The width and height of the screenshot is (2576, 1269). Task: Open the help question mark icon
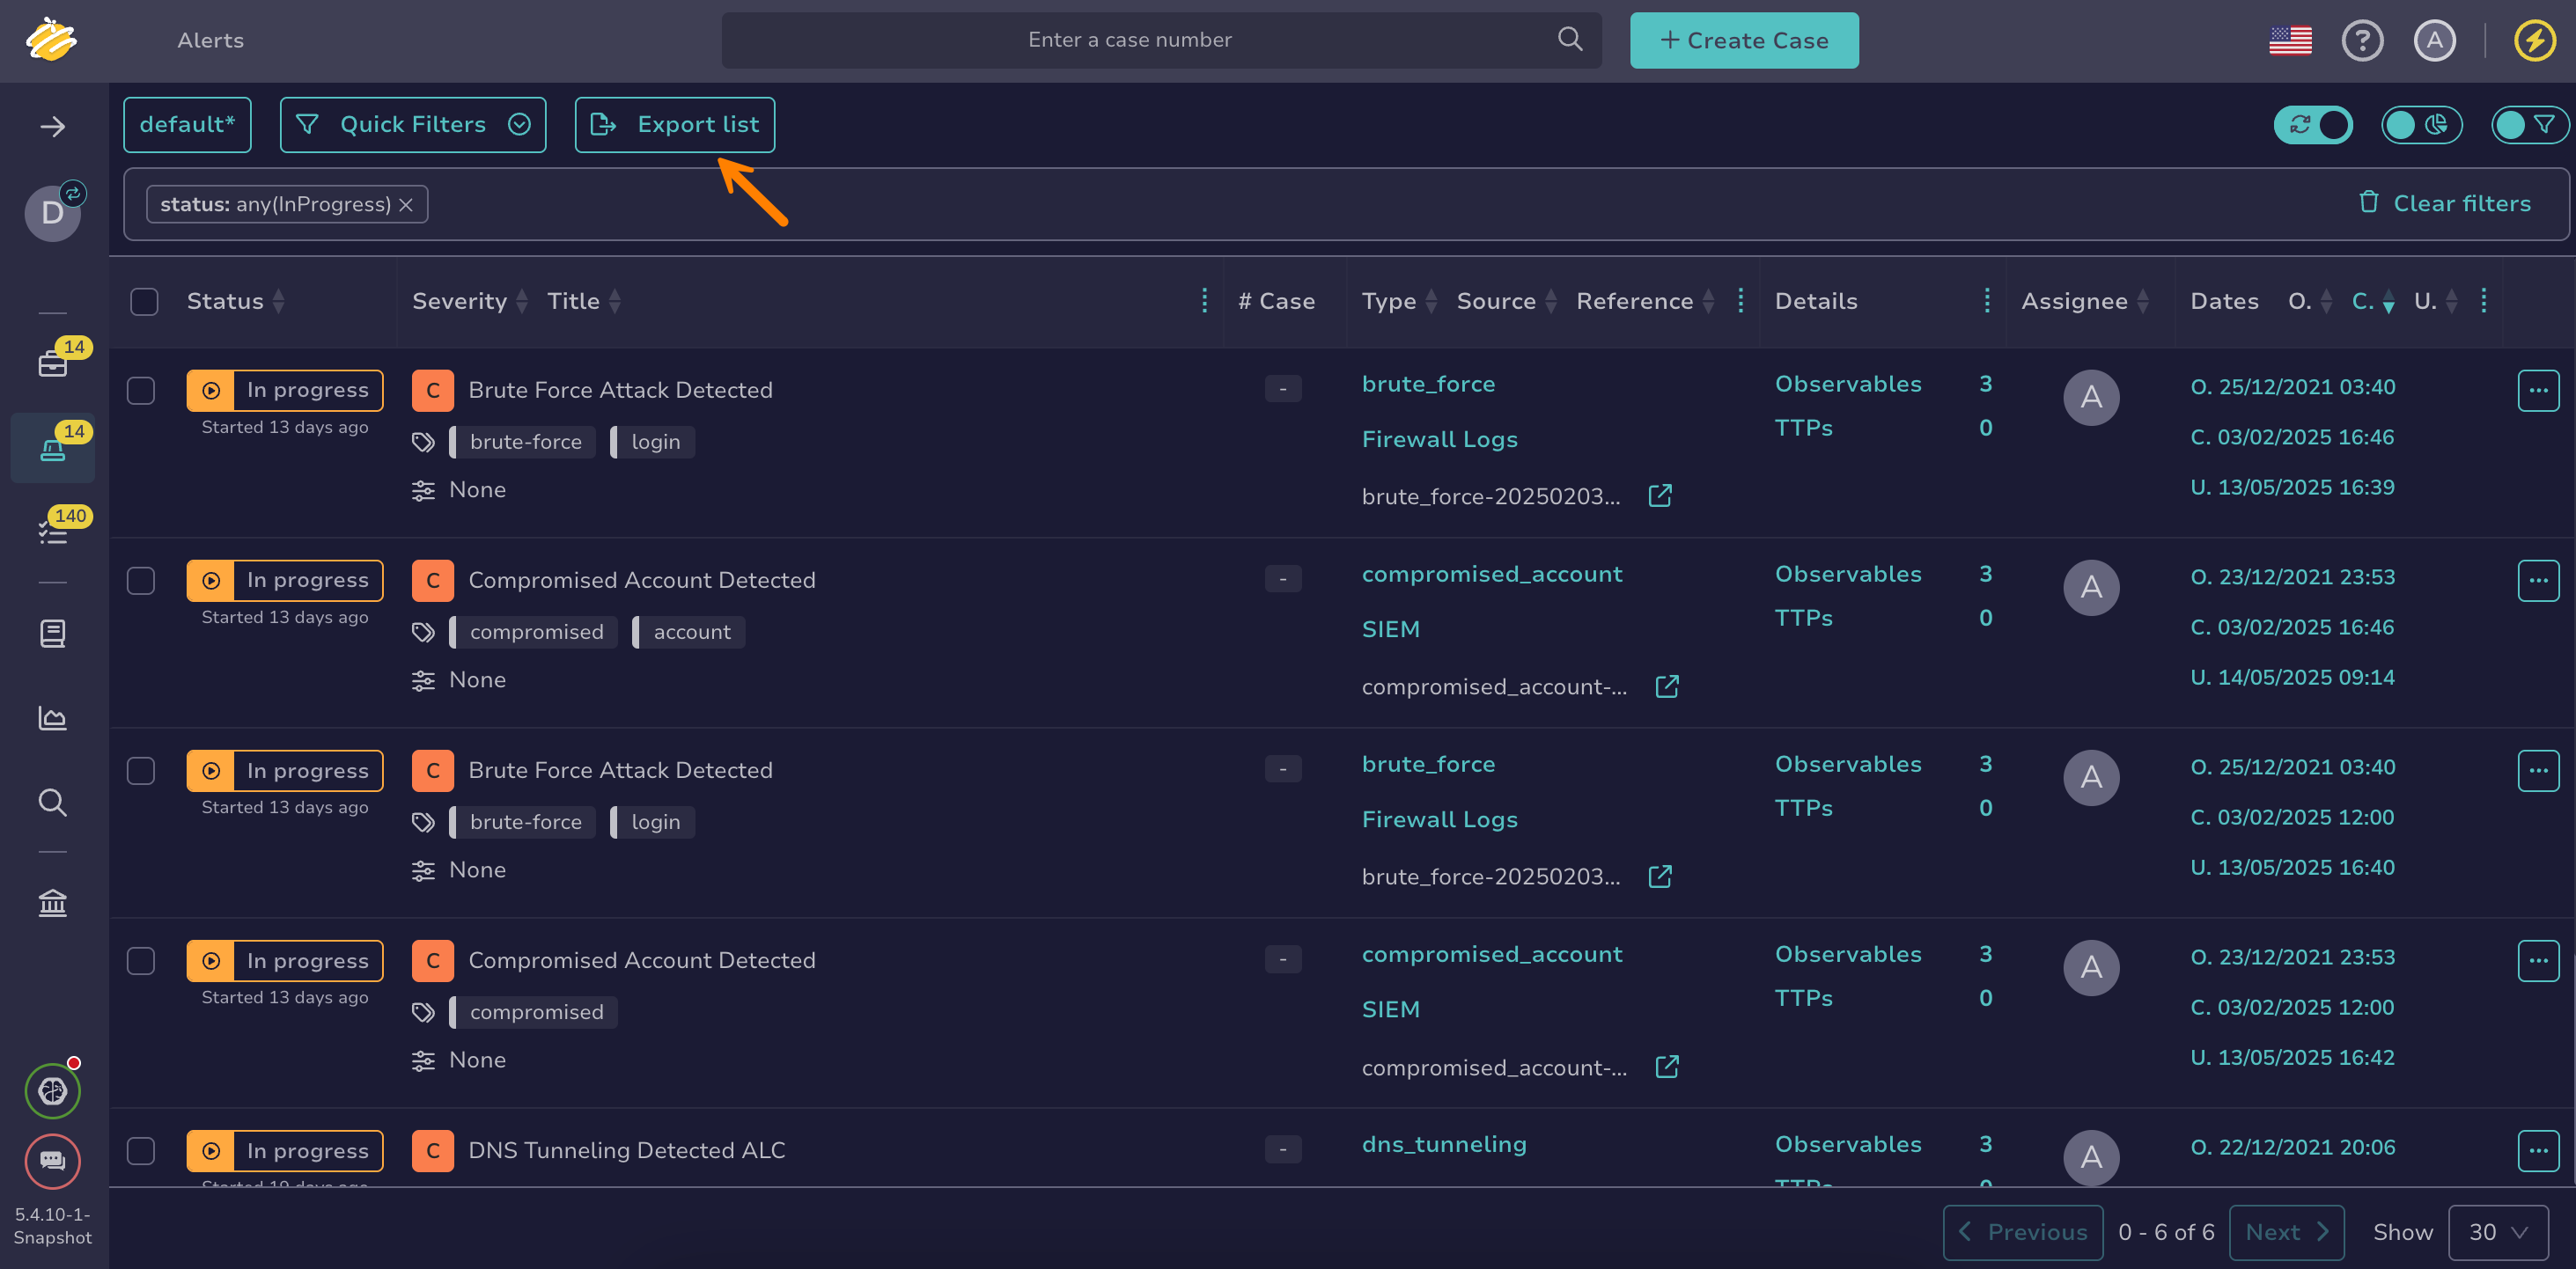coord(2362,40)
